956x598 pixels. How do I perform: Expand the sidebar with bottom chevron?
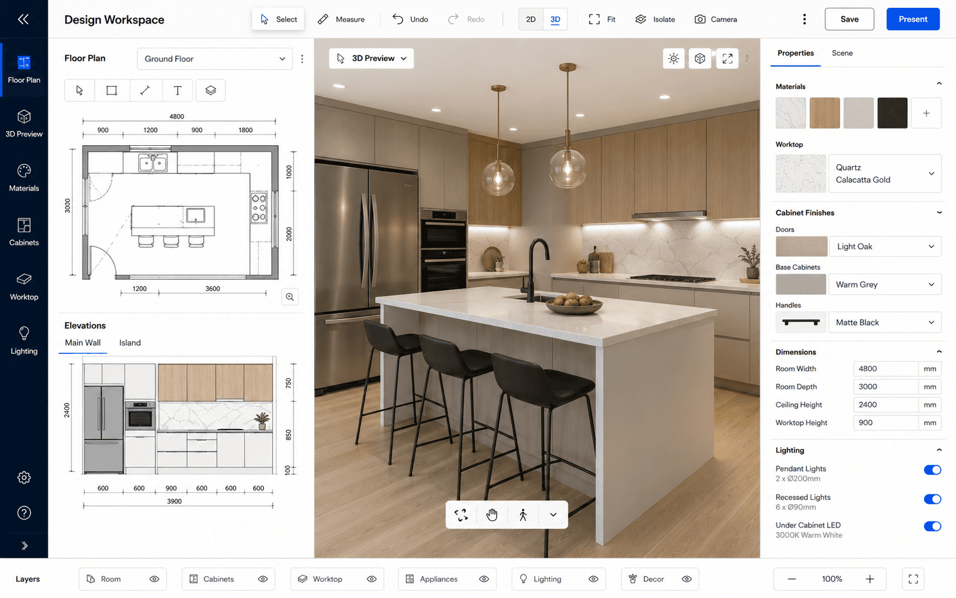(24, 546)
